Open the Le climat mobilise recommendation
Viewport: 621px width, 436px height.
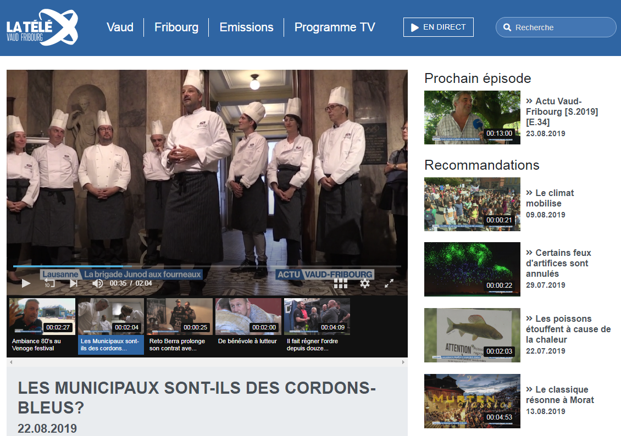coord(550,198)
